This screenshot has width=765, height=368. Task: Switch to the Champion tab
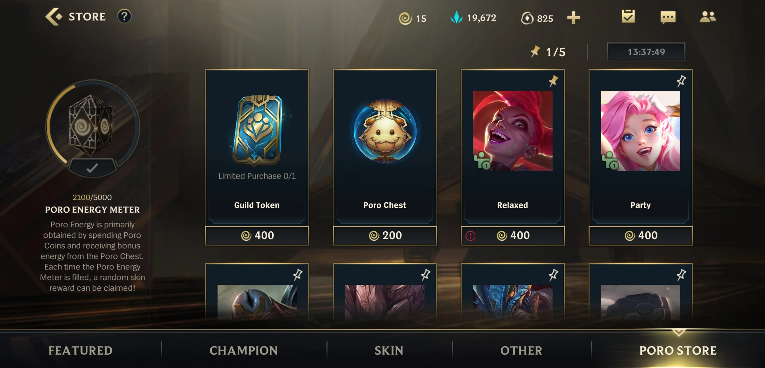(244, 351)
